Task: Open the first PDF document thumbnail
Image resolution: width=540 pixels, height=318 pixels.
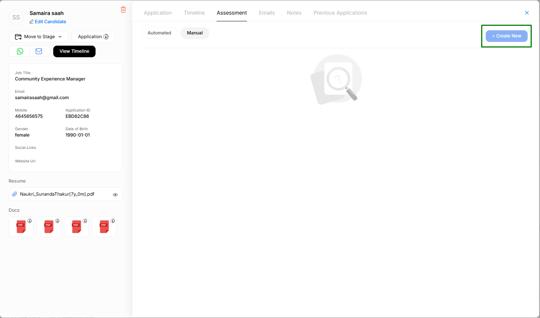Action: (x=21, y=227)
